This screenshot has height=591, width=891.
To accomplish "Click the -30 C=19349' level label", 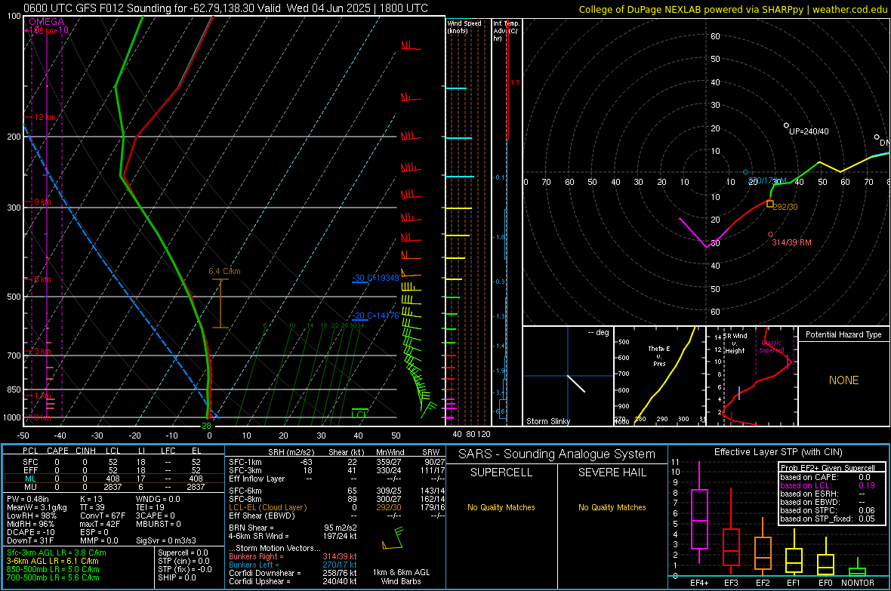I will tap(375, 278).
